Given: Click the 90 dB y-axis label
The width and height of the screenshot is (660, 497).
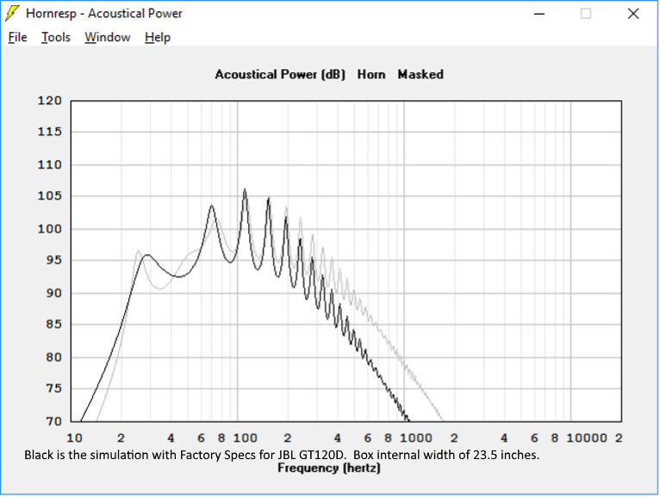Looking at the screenshot, I should [53, 293].
